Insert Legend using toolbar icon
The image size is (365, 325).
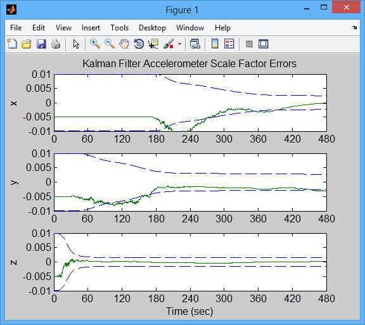click(229, 44)
